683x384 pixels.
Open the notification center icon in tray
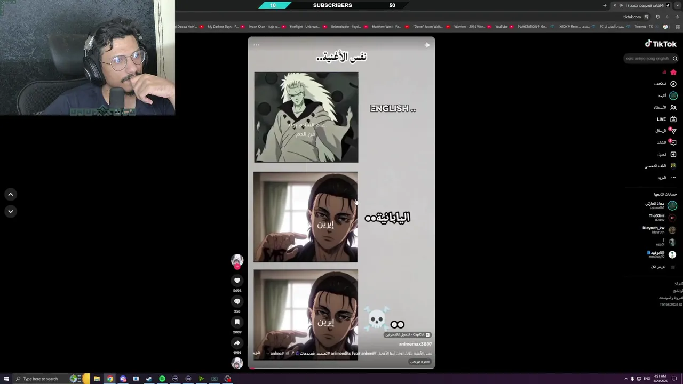point(674,379)
